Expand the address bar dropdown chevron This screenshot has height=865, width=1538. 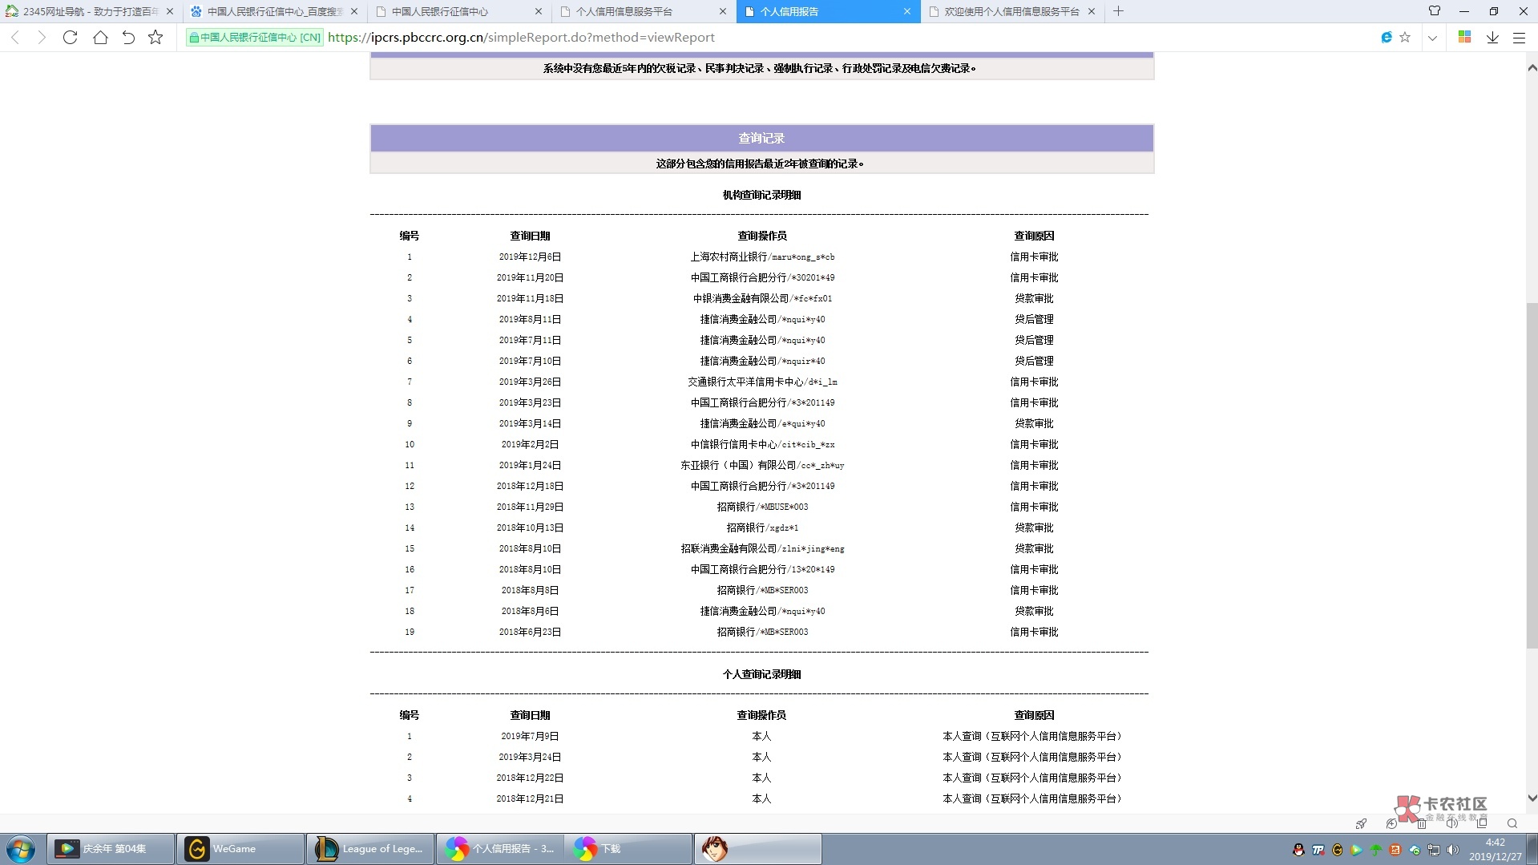(x=1432, y=38)
